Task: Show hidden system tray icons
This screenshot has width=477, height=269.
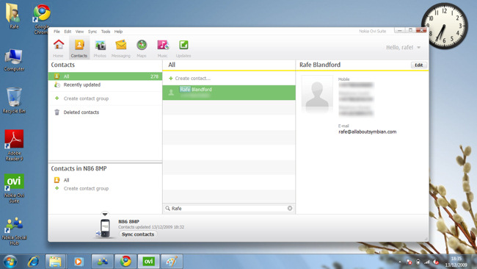Action: 400,262
